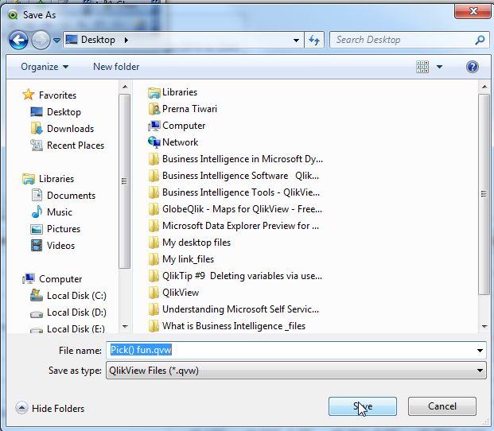Select Business Intelligence Tools - QlikVie... folder

click(234, 192)
